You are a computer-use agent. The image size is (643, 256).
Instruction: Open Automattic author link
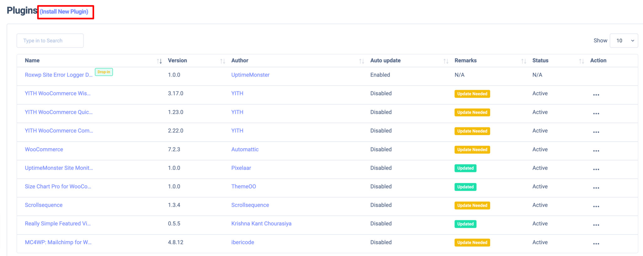pyautogui.click(x=245, y=149)
